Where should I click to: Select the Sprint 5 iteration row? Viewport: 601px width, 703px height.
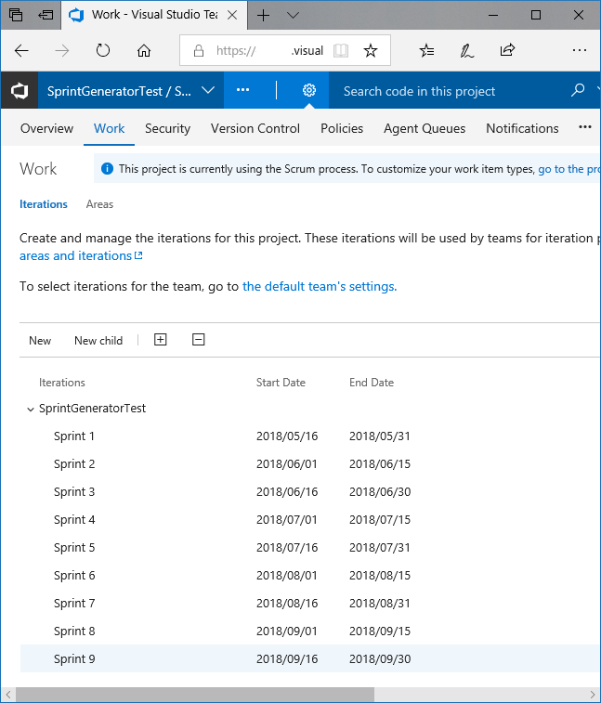coord(309,547)
